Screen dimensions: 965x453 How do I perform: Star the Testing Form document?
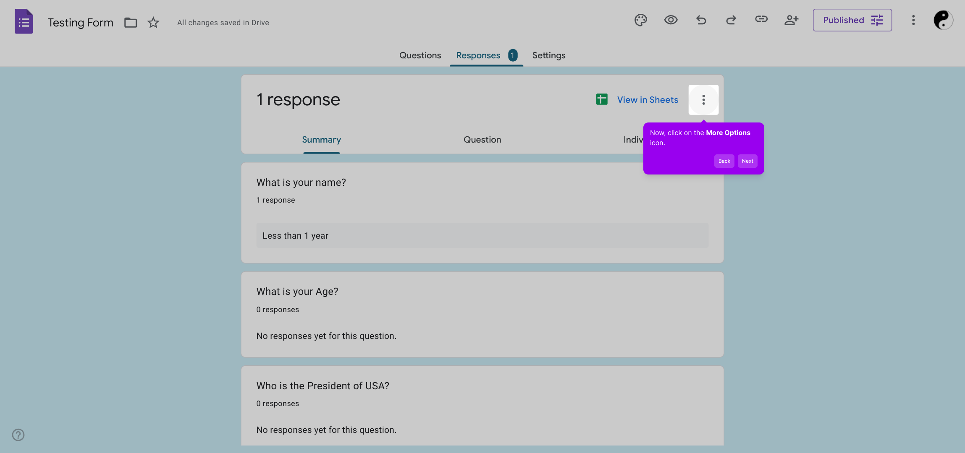coord(153,22)
